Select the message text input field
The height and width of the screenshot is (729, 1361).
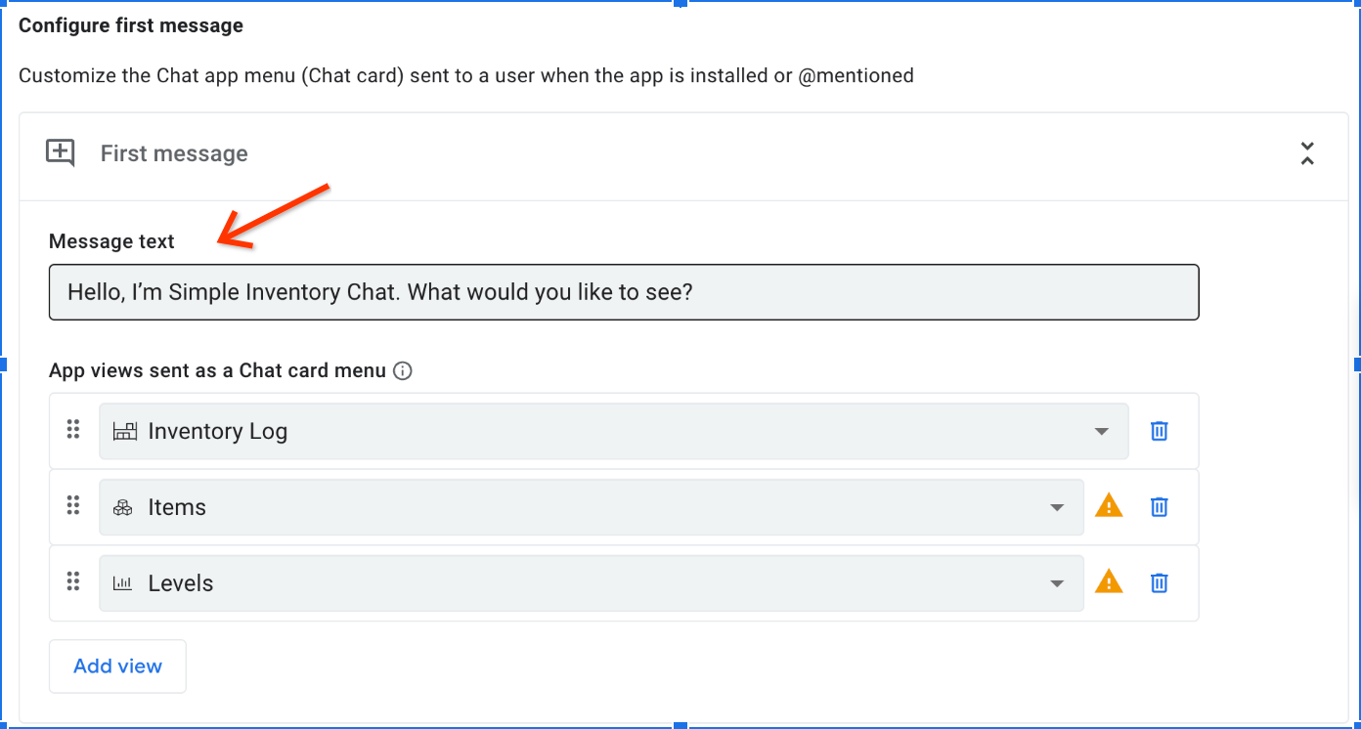click(x=624, y=291)
